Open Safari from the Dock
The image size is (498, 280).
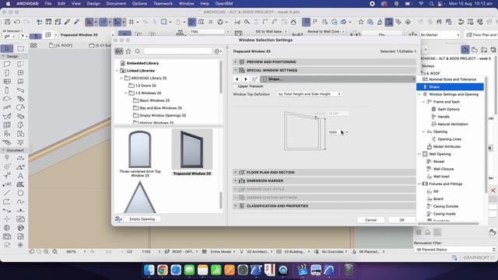coord(176,270)
